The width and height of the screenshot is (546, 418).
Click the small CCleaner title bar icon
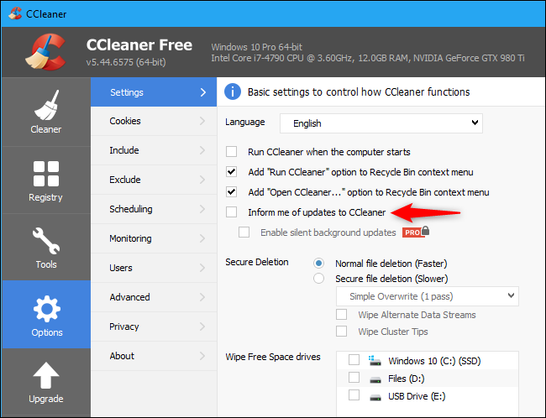tap(15, 13)
